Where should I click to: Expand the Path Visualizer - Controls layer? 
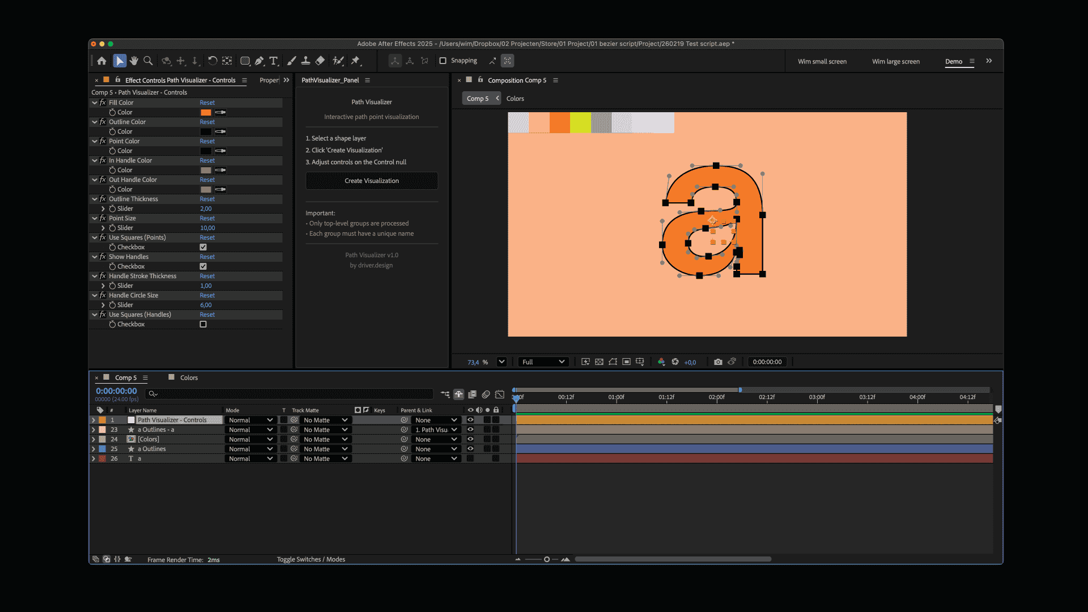[93, 420]
